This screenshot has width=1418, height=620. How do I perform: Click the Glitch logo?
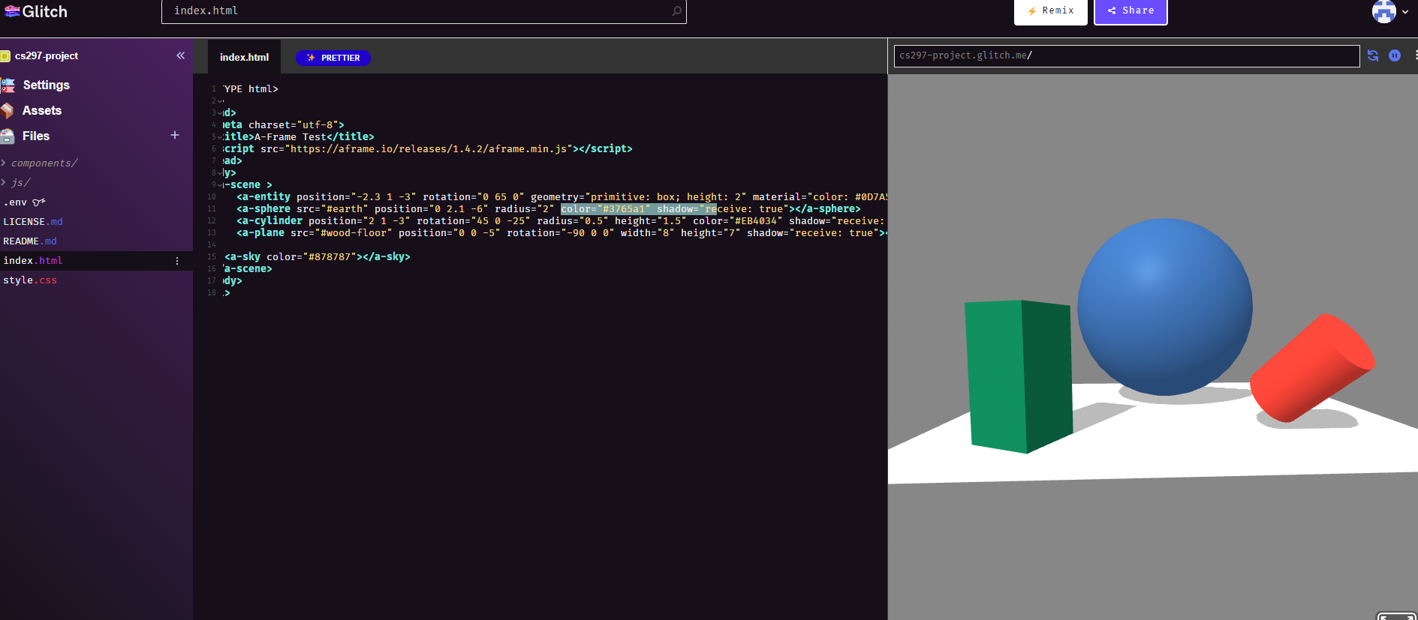coord(35,11)
